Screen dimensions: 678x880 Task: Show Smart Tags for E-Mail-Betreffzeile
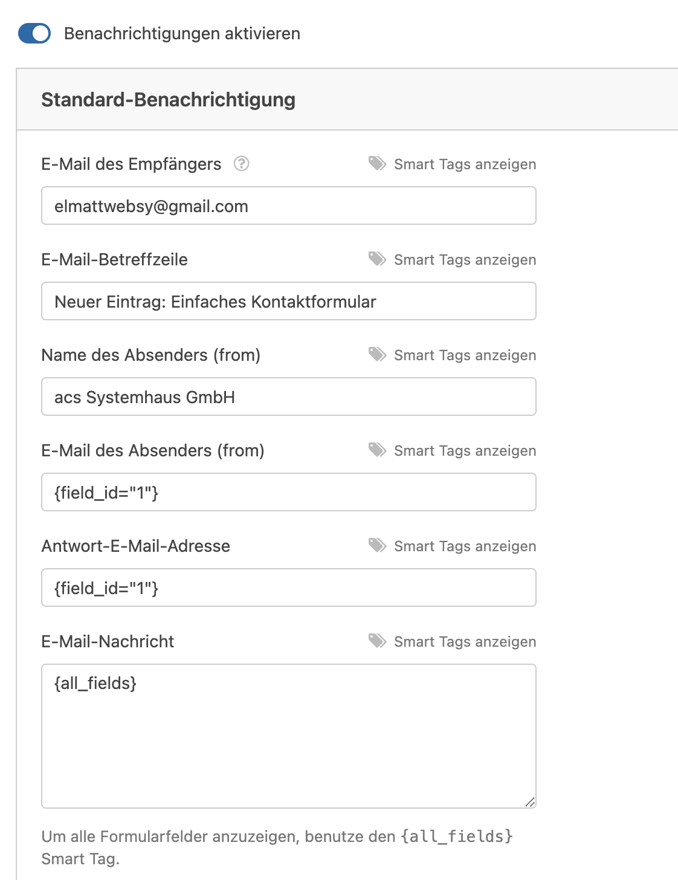pos(465,260)
